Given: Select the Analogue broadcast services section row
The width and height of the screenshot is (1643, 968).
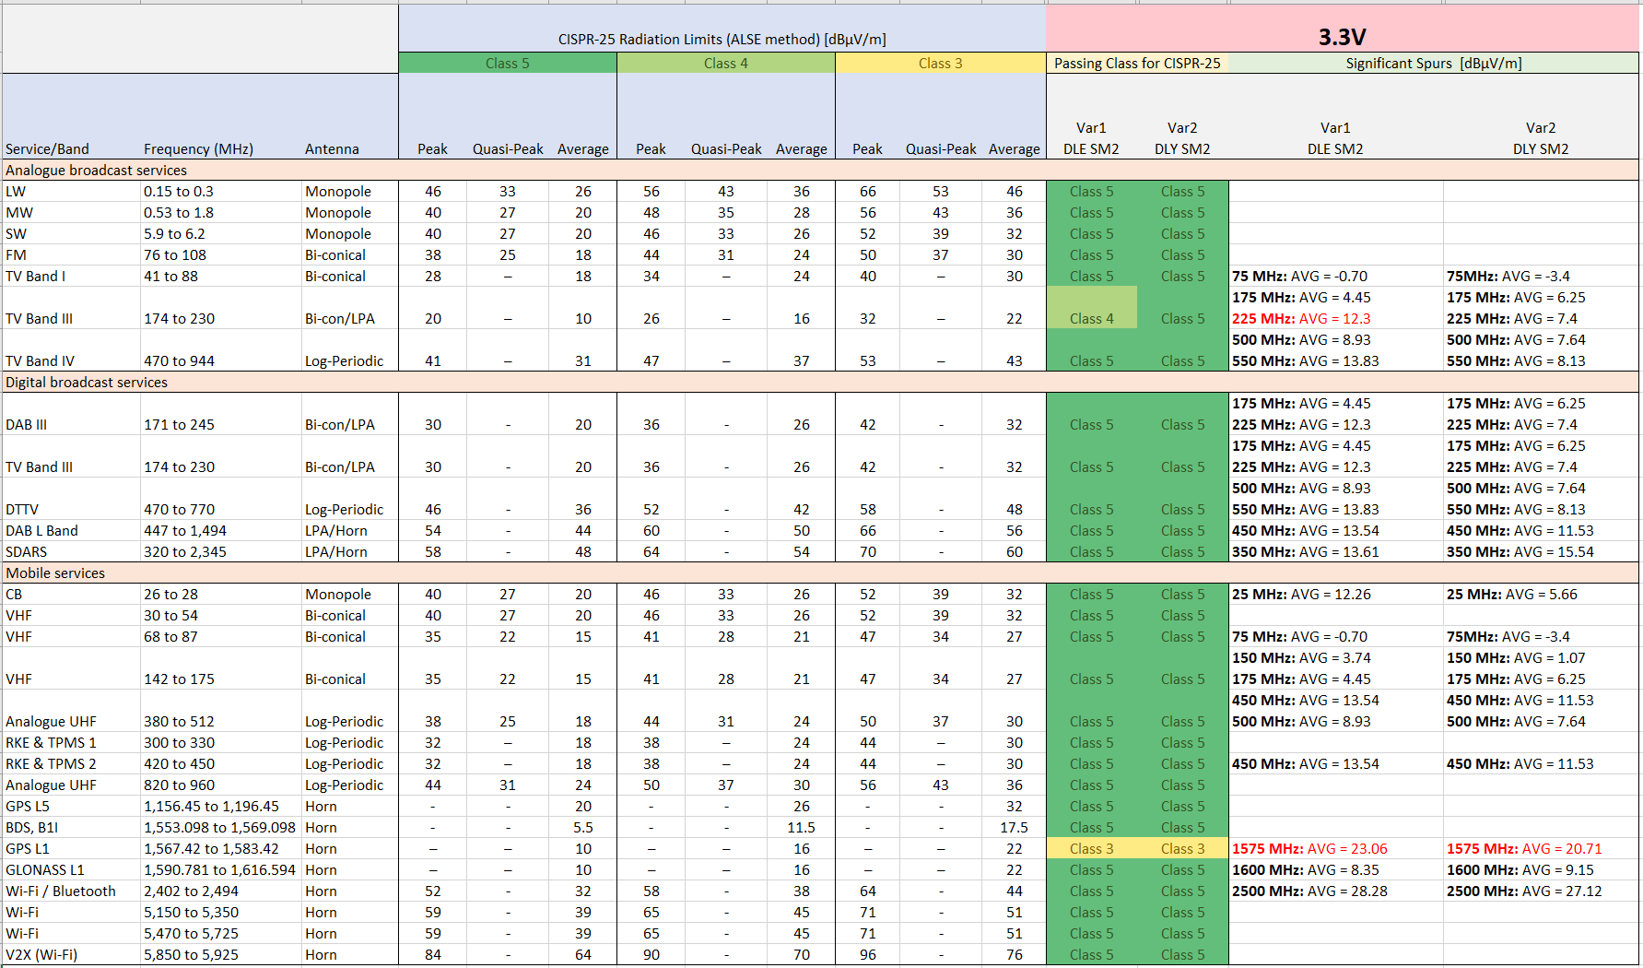Looking at the screenshot, I should click(x=97, y=171).
